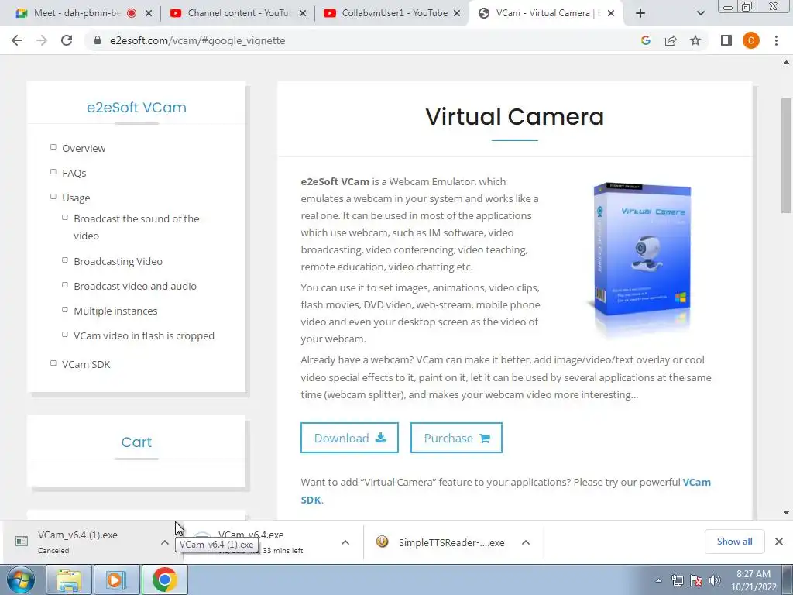Click the Virtual Camera product box image

[x=640, y=259]
